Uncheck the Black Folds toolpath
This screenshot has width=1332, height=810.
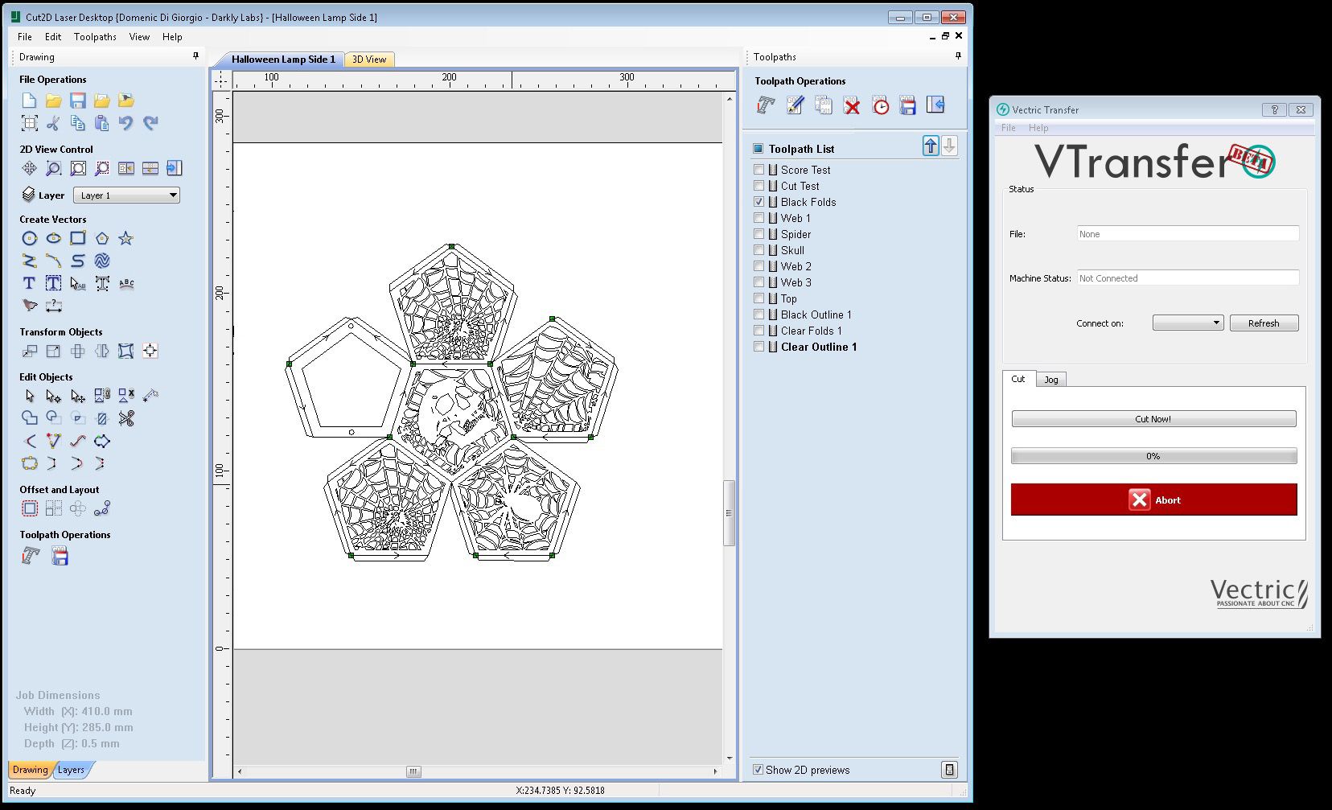[758, 202]
